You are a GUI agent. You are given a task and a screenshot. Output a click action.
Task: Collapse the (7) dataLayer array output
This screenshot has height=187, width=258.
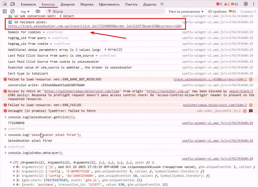(x=11, y=163)
